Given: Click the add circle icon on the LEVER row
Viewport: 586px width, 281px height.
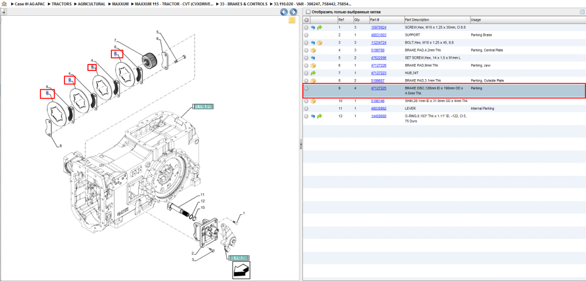Looking at the screenshot, I should coord(306,109).
